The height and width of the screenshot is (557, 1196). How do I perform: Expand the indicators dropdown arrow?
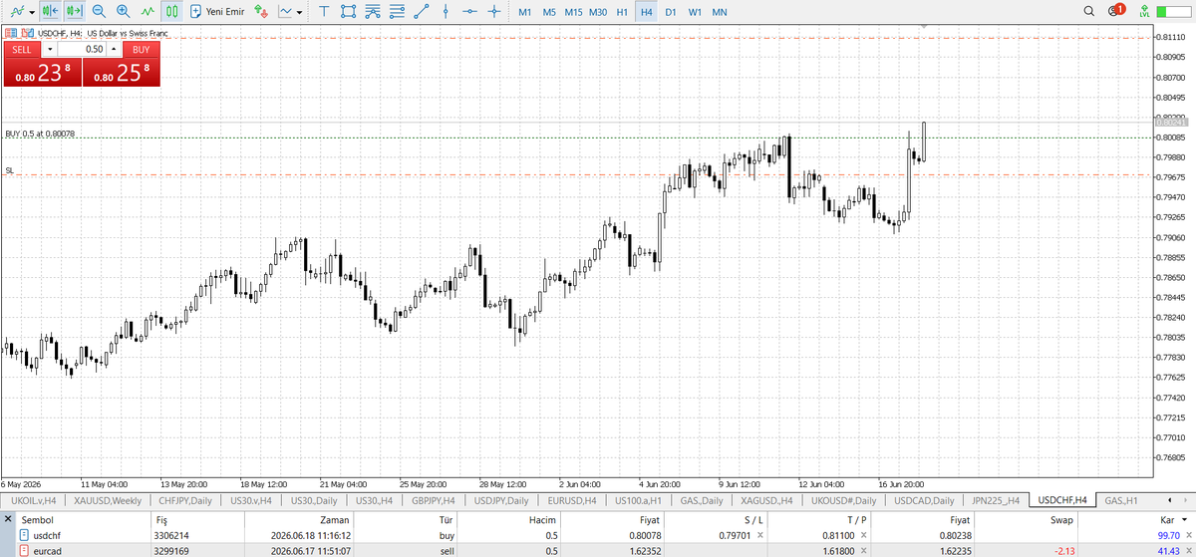pos(30,12)
